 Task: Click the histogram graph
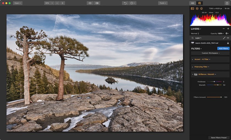(x=210, y=20)
